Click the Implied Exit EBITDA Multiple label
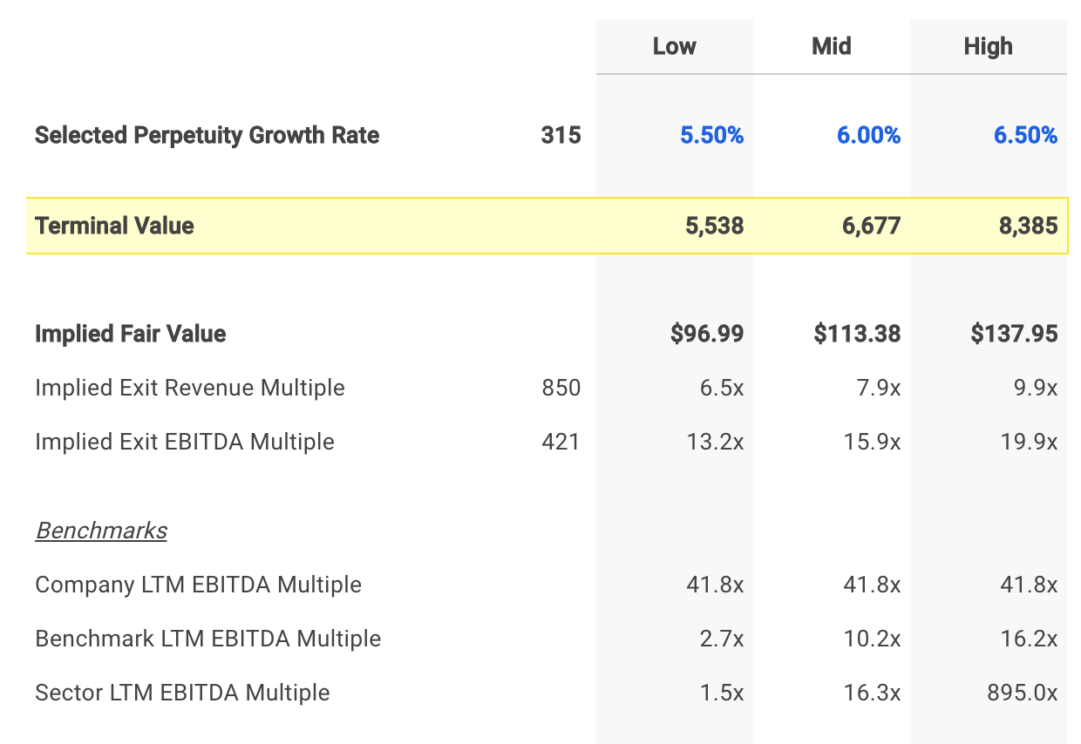 pyautogui.click(x=184, y=442)
